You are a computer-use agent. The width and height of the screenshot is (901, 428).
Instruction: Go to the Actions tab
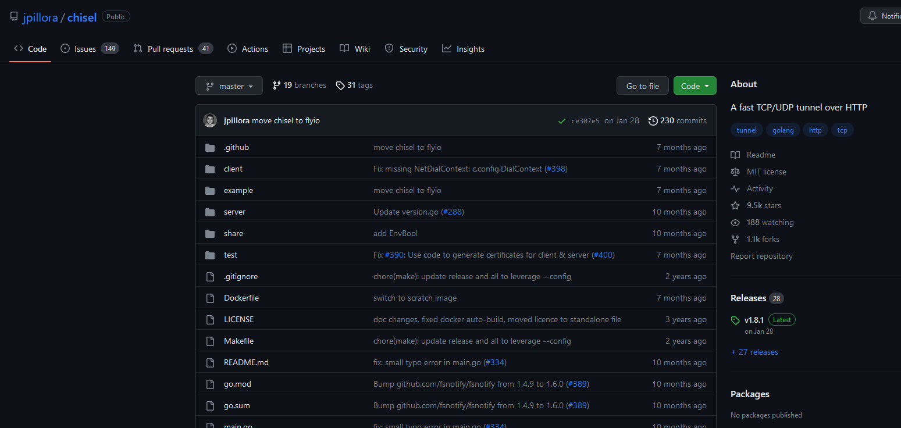(248, 49)
